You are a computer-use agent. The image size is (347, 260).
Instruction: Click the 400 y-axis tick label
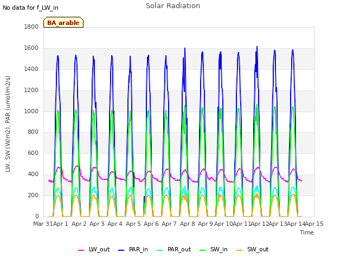[x=33, y=174]
